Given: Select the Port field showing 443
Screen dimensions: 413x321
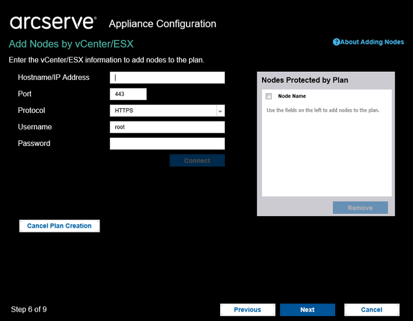Looking at the screenshot, I should [128, 94].
